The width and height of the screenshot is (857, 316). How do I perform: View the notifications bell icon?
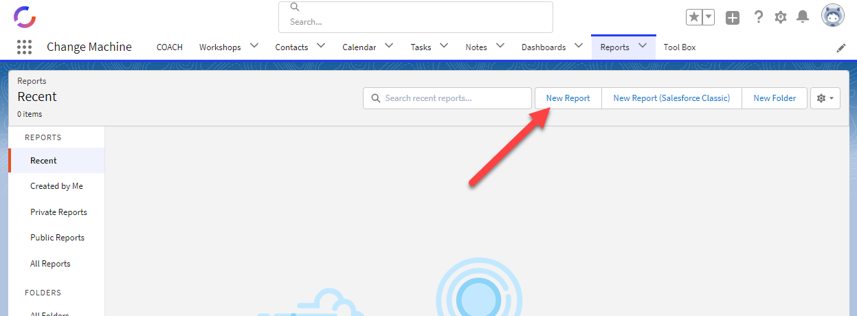pos(803,17)
